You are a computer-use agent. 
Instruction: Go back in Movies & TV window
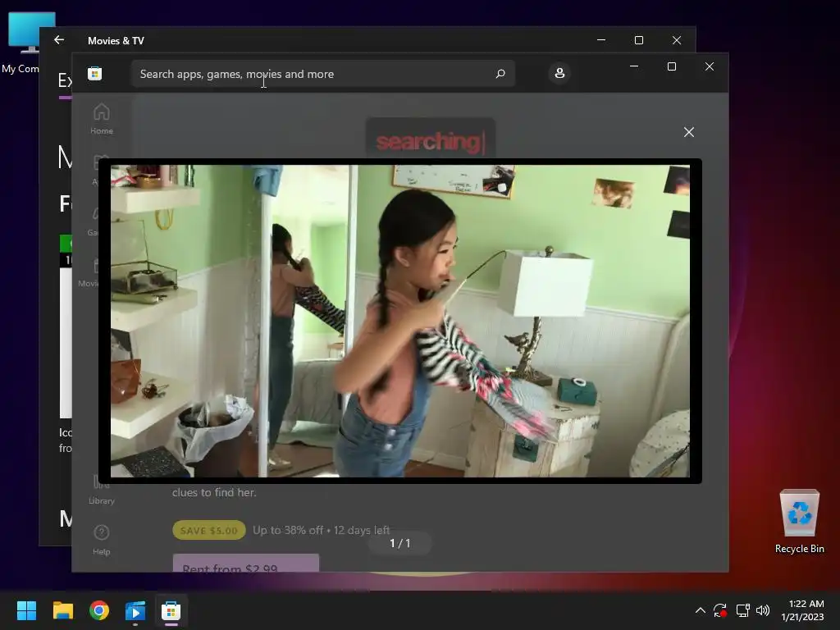click(x=59, y=40)
